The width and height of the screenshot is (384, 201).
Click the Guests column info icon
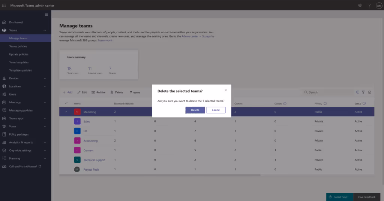pos(285,103)
